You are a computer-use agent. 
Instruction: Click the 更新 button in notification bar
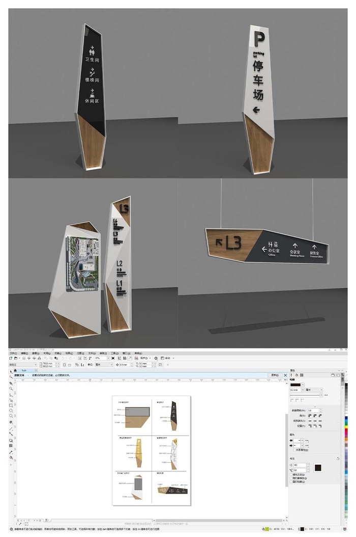[x=275, y=375]
